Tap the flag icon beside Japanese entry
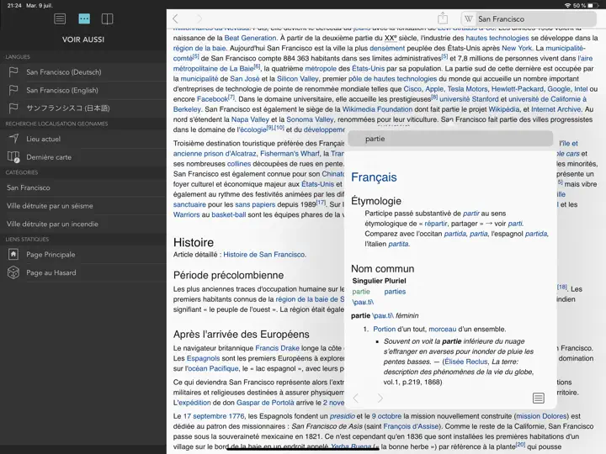This screenshot has height=454, width=606. click(x=13, y=108)
